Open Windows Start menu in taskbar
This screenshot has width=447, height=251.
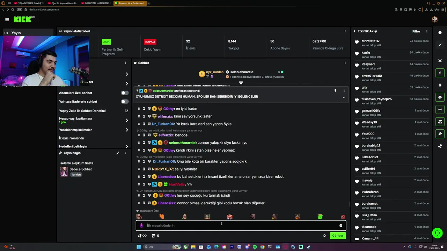[139, 247]
